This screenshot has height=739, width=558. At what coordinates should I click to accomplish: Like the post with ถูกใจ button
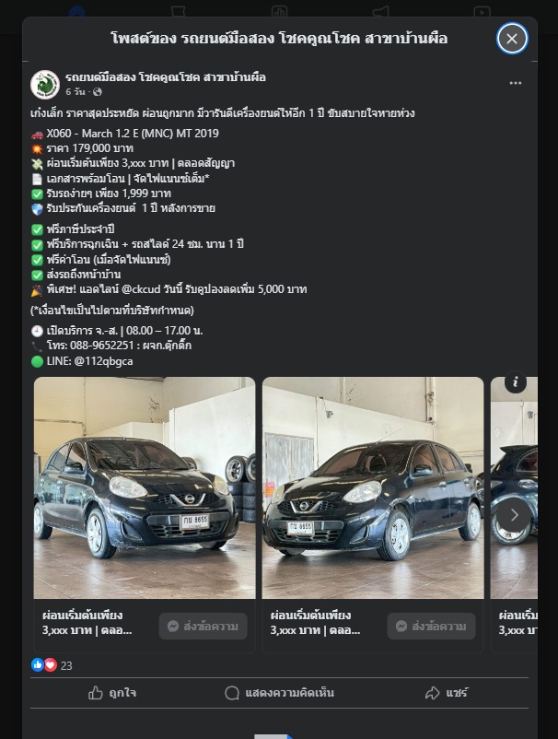[x=112, y=693]
